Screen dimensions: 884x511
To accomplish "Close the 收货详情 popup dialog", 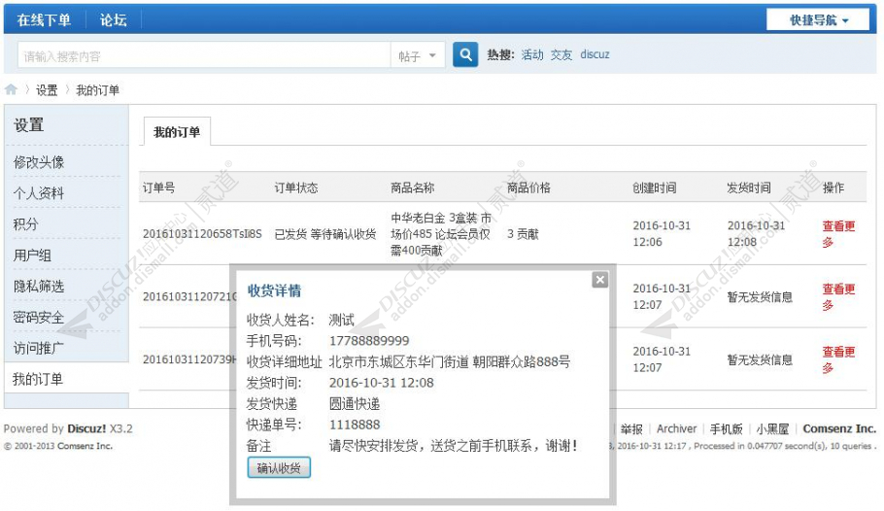I will pos(600,279).
